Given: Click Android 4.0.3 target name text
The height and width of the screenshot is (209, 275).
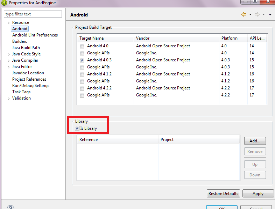Looking at the screenshot, I should coord(99,60).
